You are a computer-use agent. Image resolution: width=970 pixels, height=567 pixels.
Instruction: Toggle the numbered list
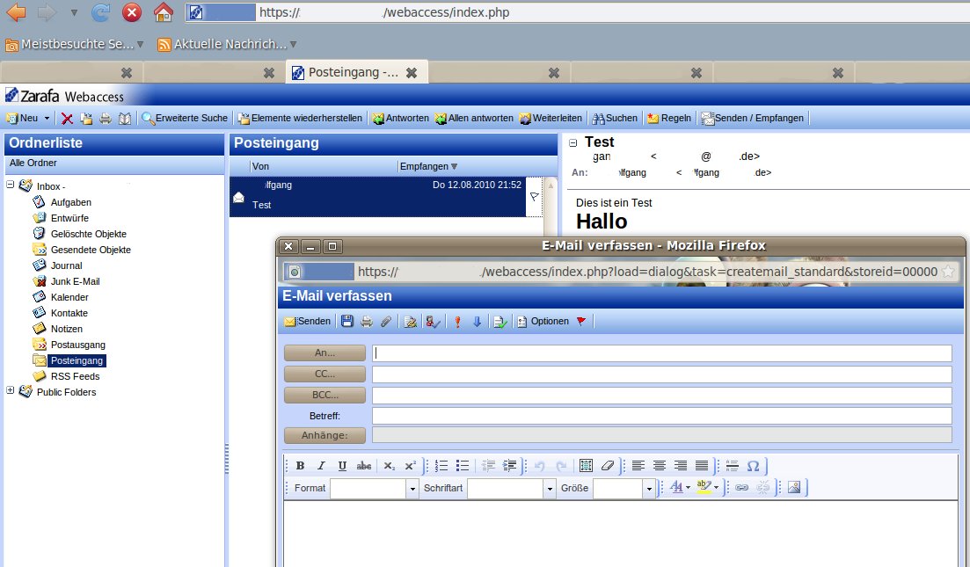pos(441,466)
